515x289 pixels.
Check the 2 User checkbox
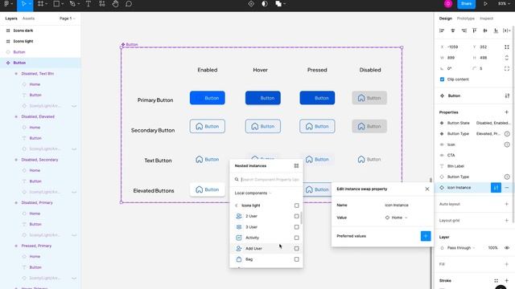(297, 216)
